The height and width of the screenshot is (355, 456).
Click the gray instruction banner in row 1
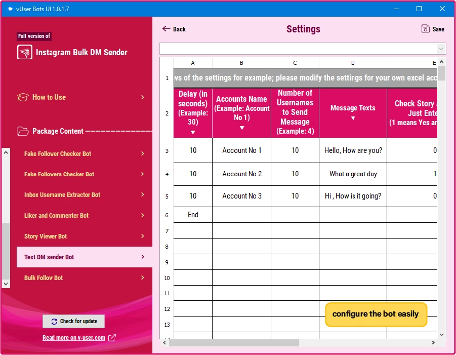pyautogui.click(x=305, y=78)
